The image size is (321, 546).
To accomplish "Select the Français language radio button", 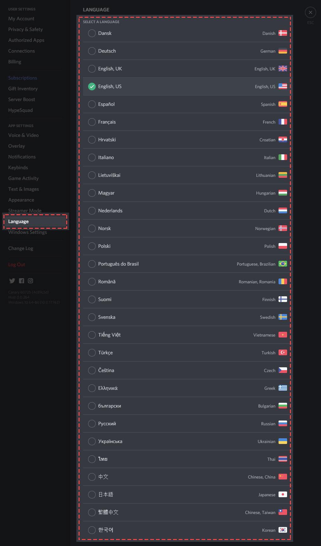I will pyautogui.click(x=92, y=122).
